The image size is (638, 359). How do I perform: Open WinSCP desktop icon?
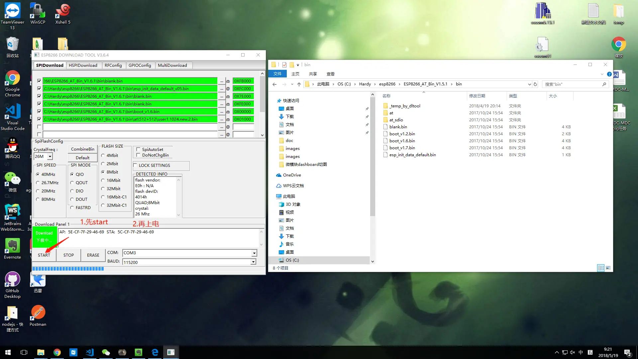38,13
